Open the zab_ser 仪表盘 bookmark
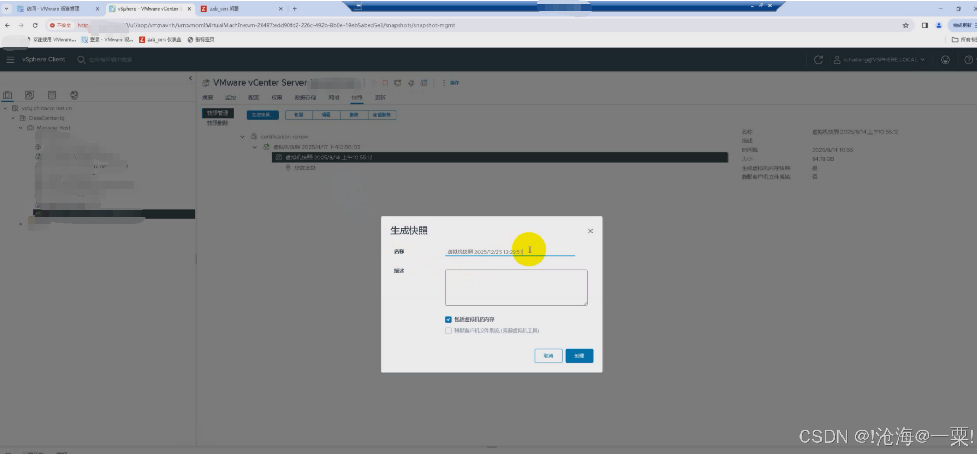Viewport: 977px width, 454px height. (160, 39)
